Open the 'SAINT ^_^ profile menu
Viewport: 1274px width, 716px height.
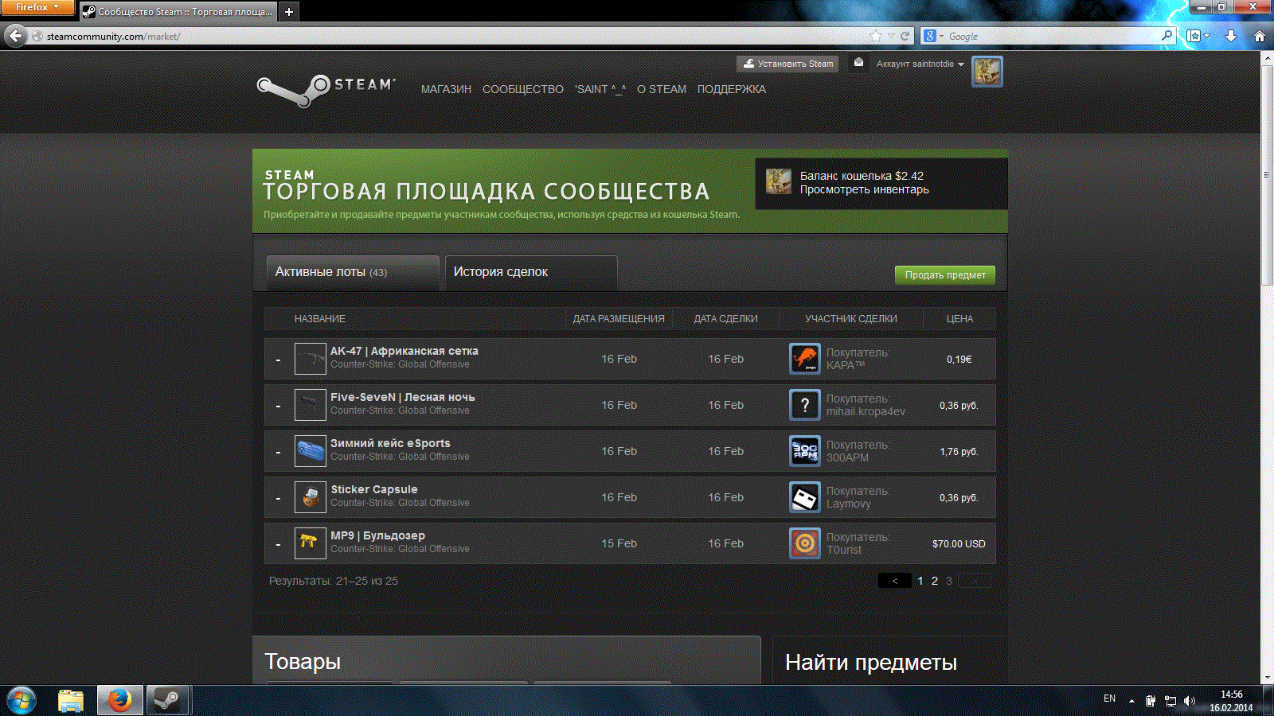pos(600,89)
